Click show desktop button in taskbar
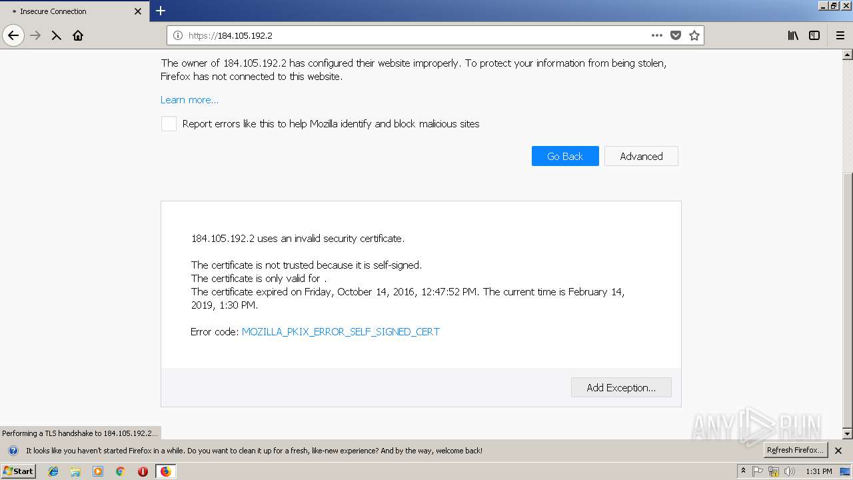Screen dimensions: 853x480 [x=845, y=471]
